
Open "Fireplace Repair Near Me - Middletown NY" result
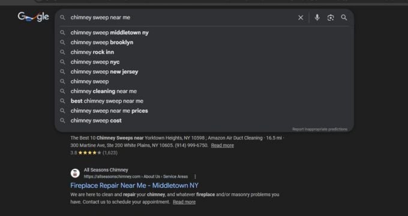point(134,185)
